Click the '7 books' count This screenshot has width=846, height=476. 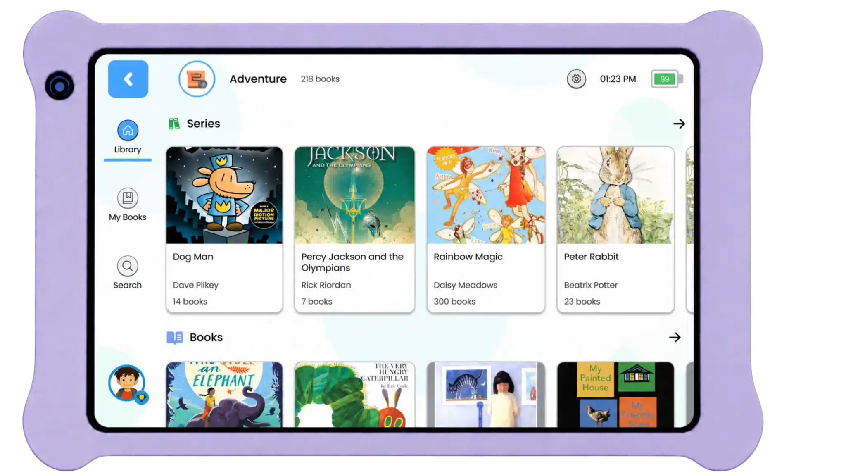[317, 302]
